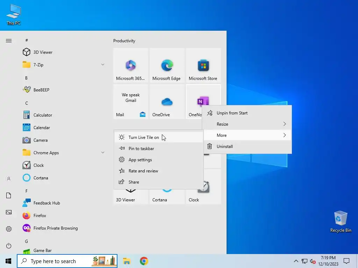Expand the 7-Zip folder

tap(103, 65)
